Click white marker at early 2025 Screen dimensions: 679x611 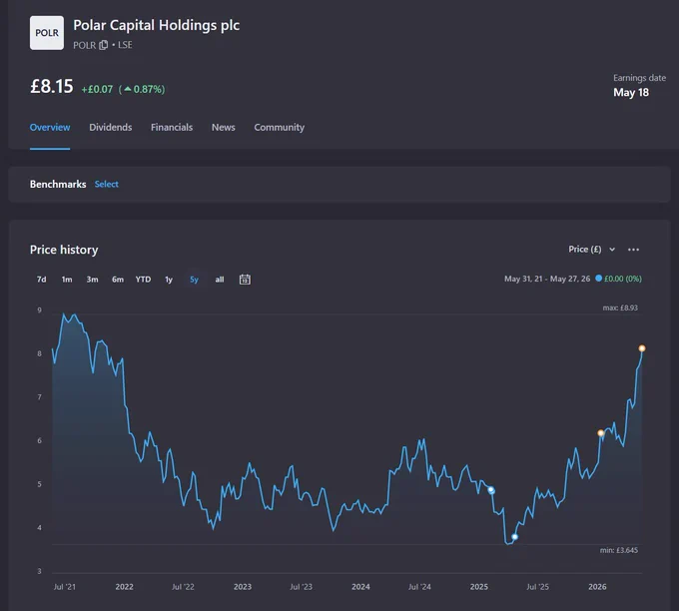491,490
